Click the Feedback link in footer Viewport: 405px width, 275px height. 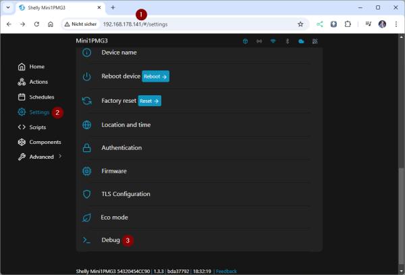226,271
